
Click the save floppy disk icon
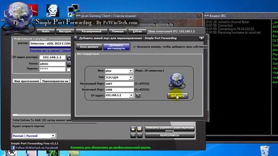pyautogui.click(x=133, y=129)
